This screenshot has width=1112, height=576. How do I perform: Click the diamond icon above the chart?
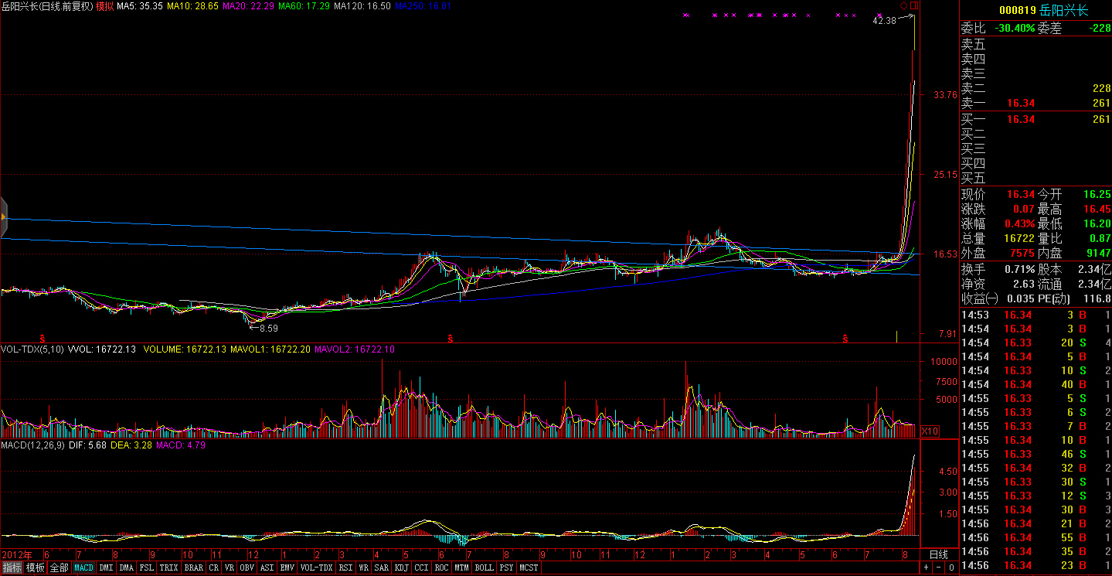click(904, 6)
